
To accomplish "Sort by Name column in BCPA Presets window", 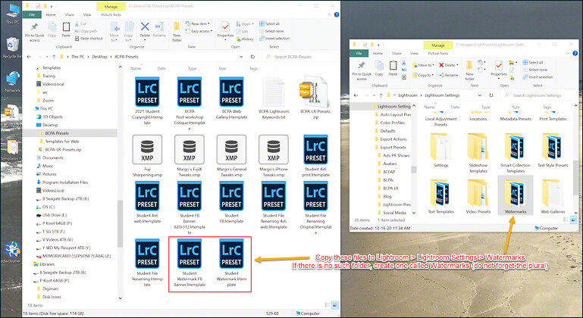I will tap(136, 68).
